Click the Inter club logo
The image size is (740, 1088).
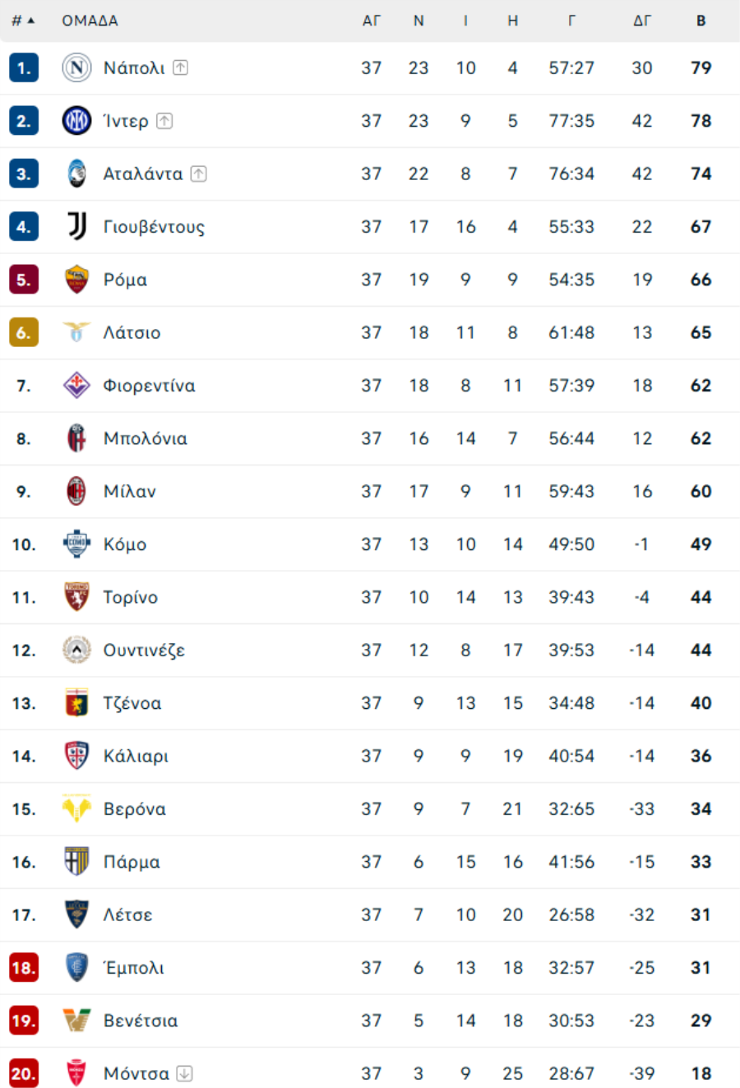click(x=76, y=121)
